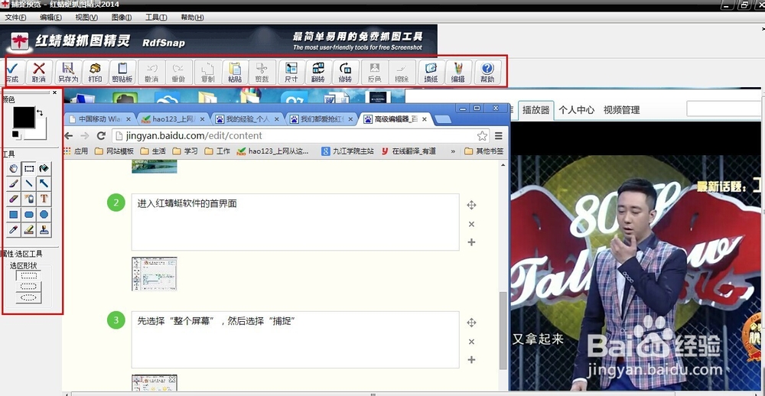Open the 编辑(E) menu in menu bar
Image resolution: width=765 pixels, height=396 pixels.
tap(50, 18)
